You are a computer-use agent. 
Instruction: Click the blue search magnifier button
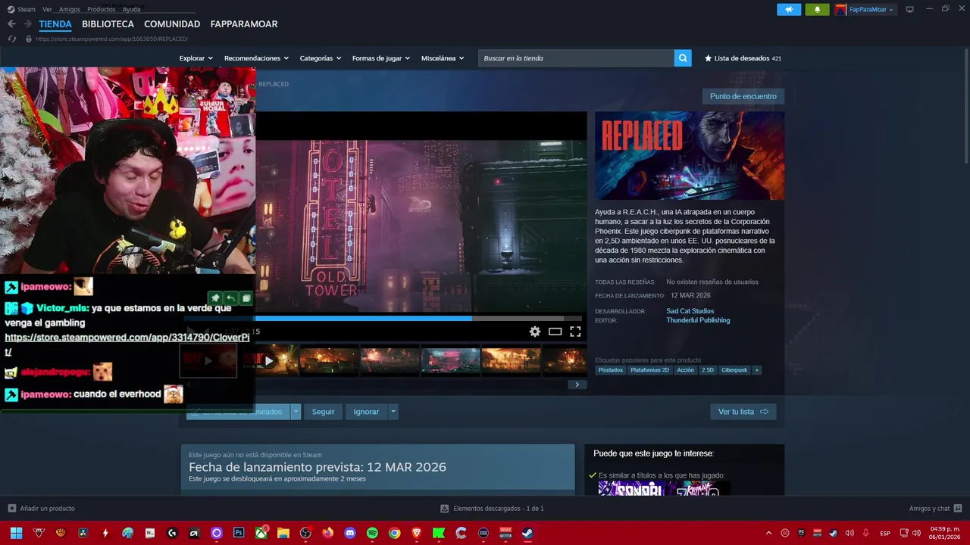tap(683, 58)
